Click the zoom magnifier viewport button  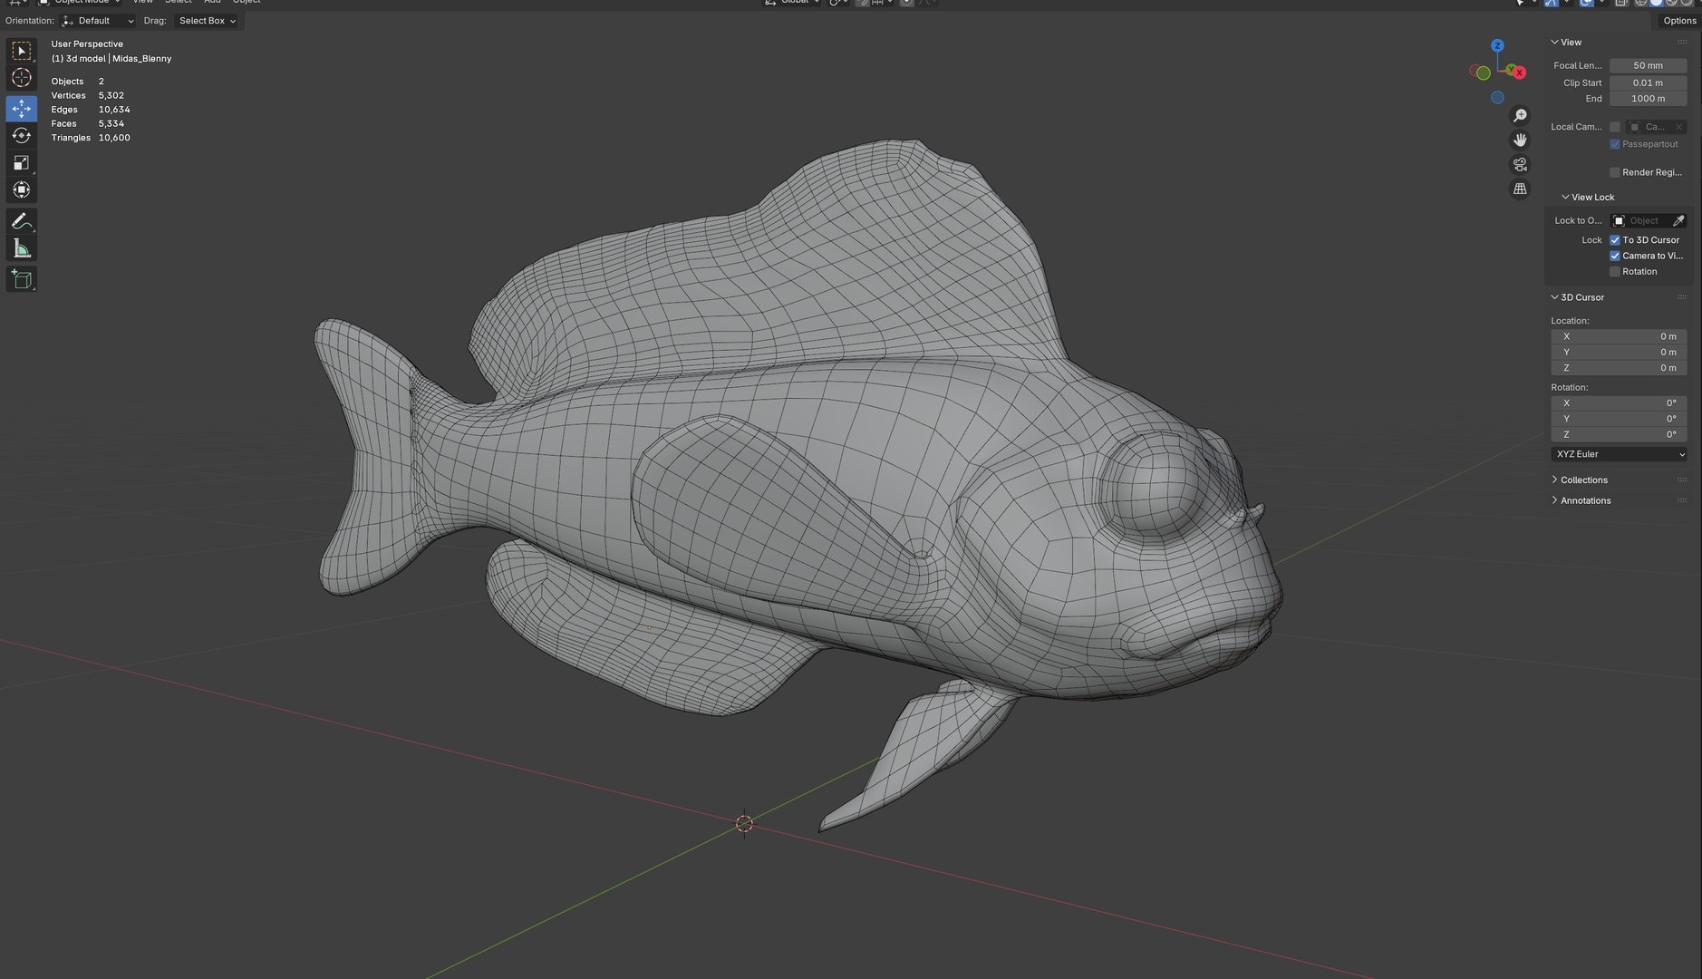tap(1520, 115)
